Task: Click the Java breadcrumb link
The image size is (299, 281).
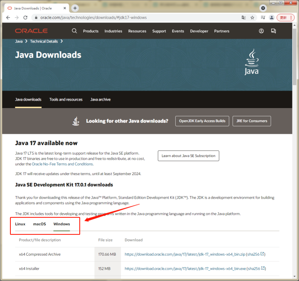Action: 19,42
